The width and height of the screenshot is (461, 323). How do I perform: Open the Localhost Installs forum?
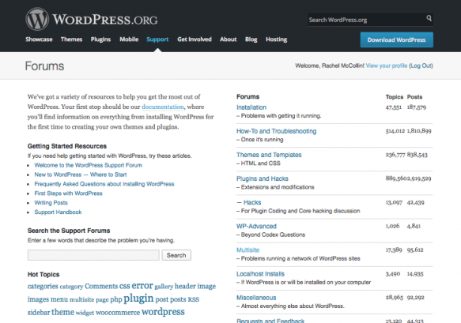click(x=260, y=274)
